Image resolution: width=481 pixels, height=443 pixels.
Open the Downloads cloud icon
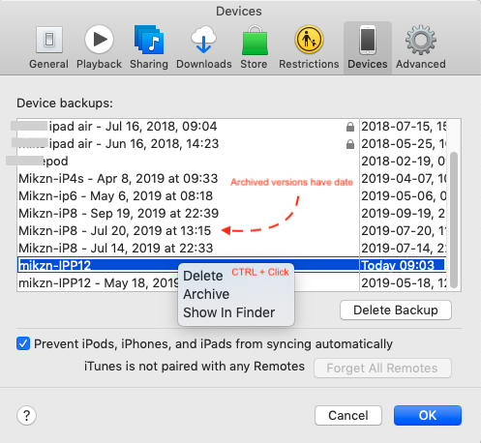203,47
